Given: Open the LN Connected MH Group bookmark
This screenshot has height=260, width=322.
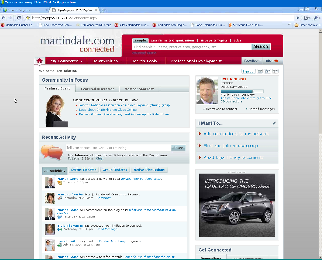Looking at the screenshot, I should (x=94, y=25).
